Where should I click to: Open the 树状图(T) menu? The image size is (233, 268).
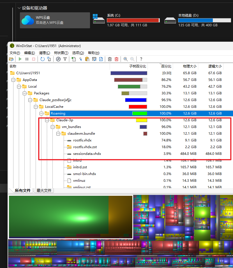click(61, 53)
